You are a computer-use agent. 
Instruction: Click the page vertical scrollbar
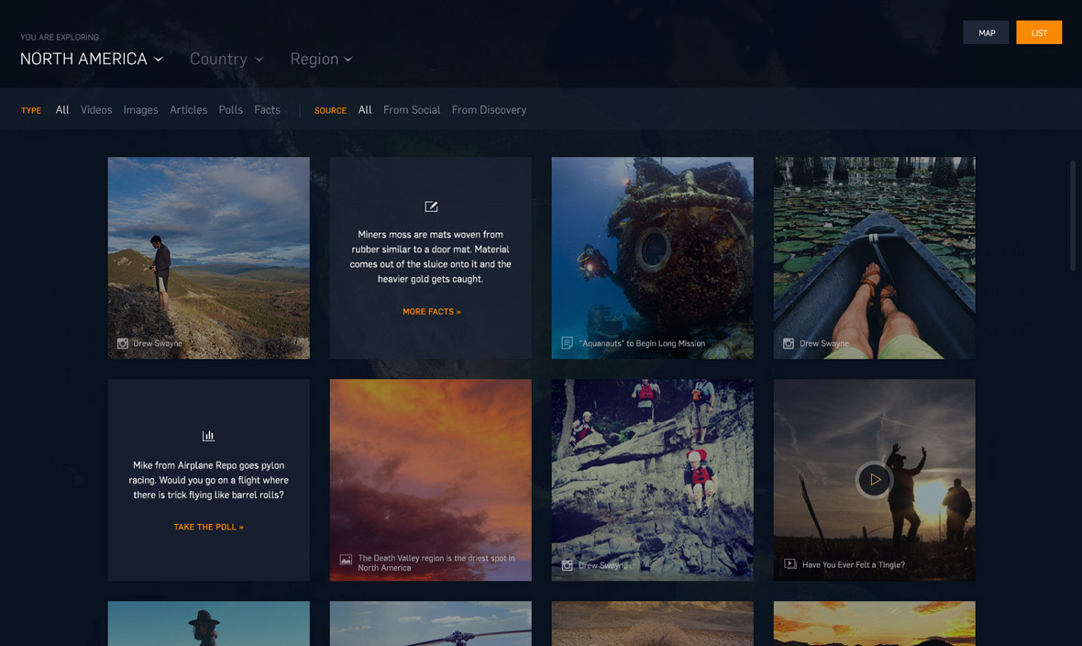click(x=1072, y=216)
